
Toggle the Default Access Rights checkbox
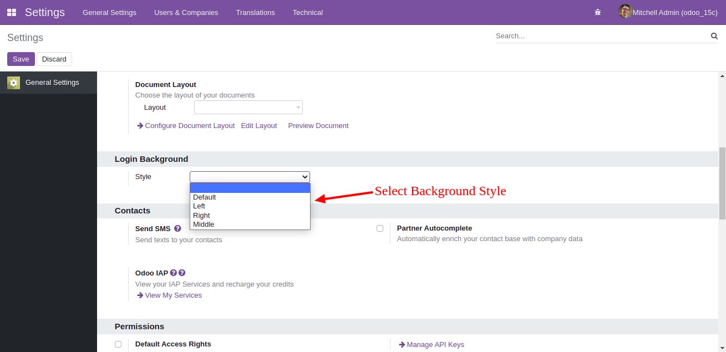pos(118,344)
